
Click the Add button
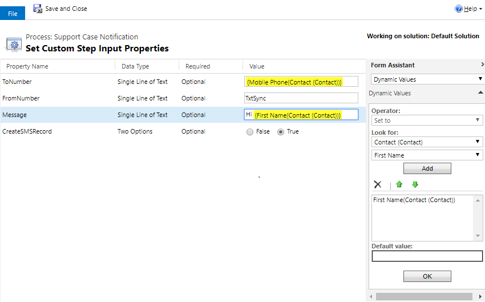(427, 168)
